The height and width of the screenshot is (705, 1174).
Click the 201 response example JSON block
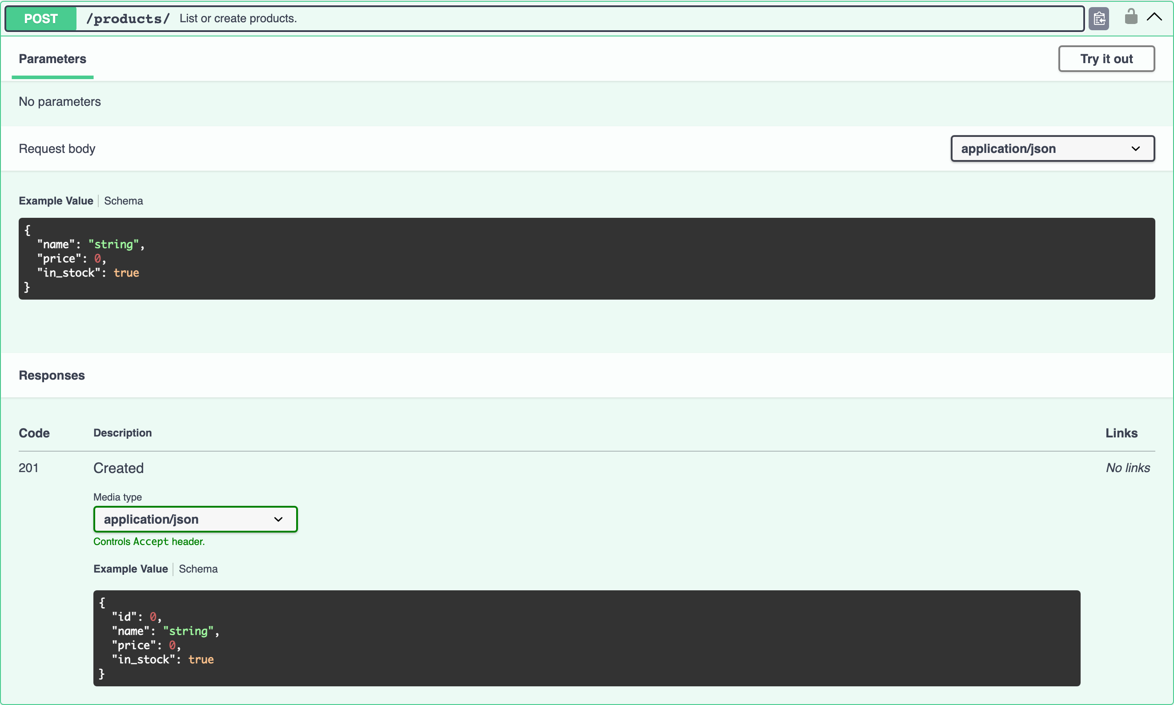pos(587,638)
